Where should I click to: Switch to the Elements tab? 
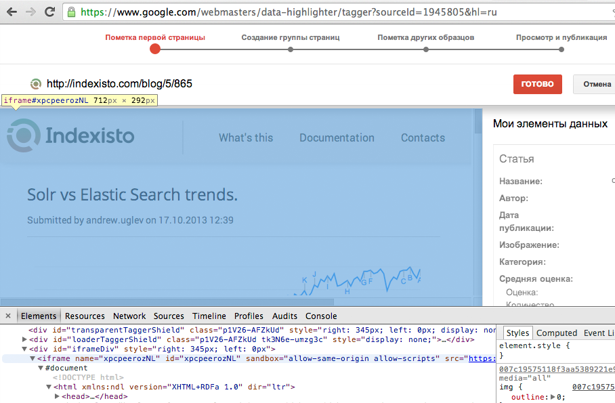[39, 316]
